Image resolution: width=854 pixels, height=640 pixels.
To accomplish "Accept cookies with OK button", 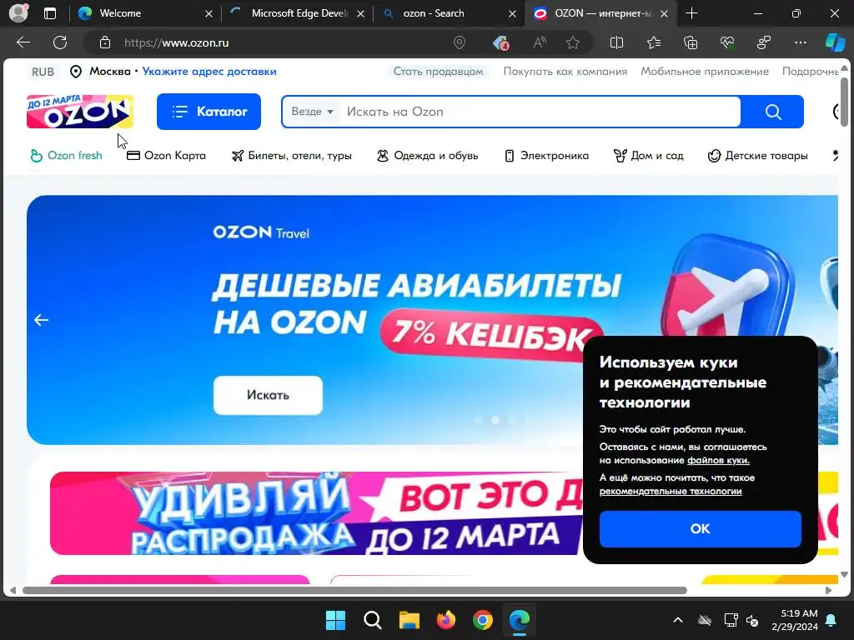I will coord(701,528).
